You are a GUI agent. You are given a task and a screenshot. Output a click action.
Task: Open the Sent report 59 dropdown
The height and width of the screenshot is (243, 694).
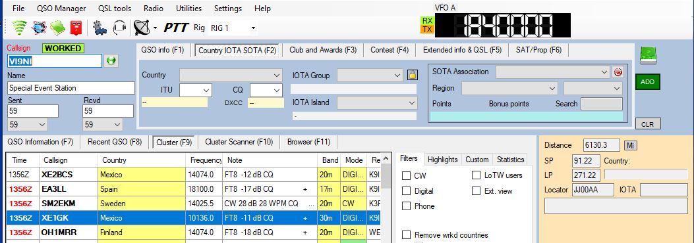click(x=28, y=125)
